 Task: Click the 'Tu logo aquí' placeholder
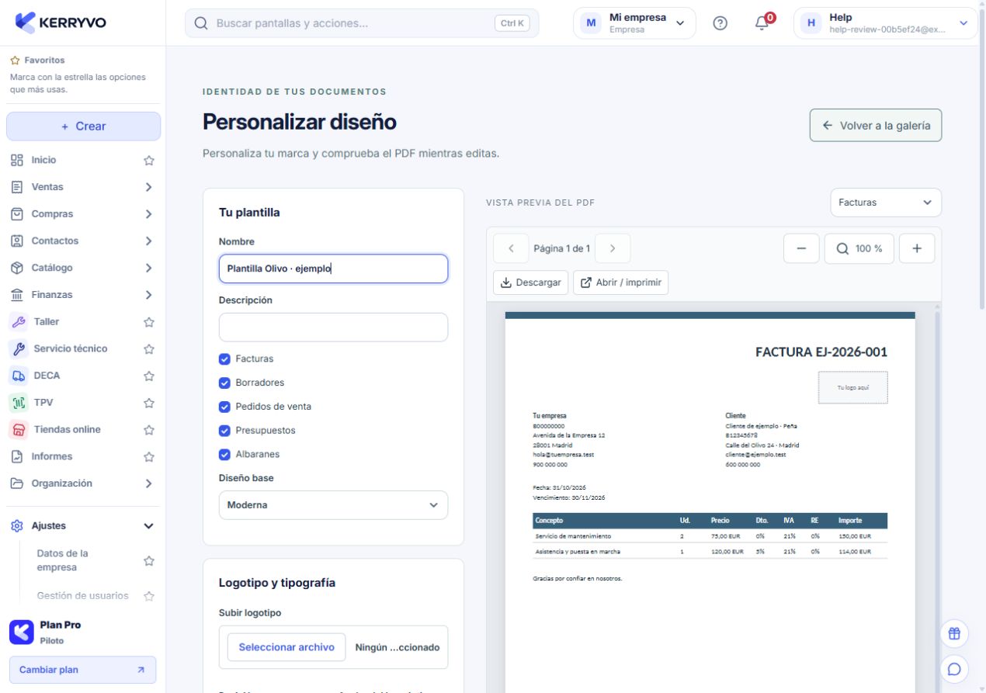coord(852,387)
